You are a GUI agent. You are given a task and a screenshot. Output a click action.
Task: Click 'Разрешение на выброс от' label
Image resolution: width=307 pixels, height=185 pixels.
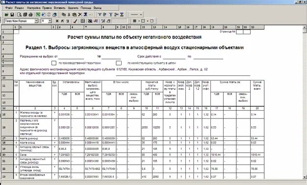[39, 56]
